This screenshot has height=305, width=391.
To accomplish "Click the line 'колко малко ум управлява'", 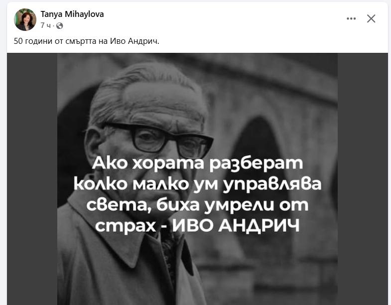I will (x=197, y=184).
